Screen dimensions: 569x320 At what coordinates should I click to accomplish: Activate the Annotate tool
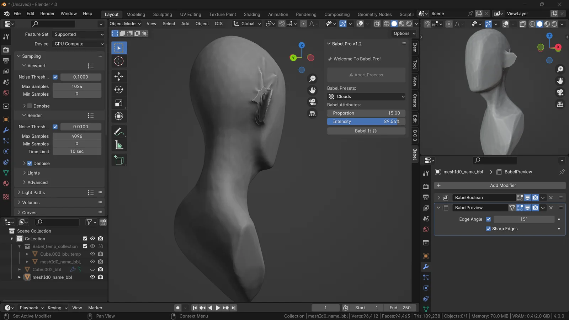pos(119,132)
